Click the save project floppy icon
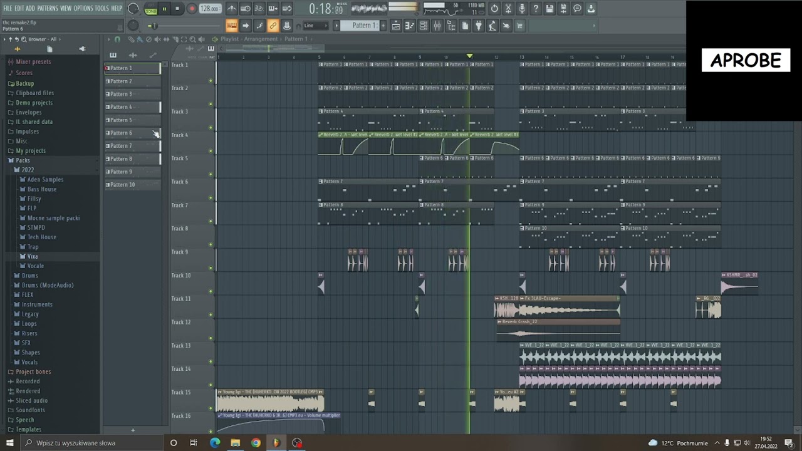This screenshot has width=802, height=451. coord(549,9)
